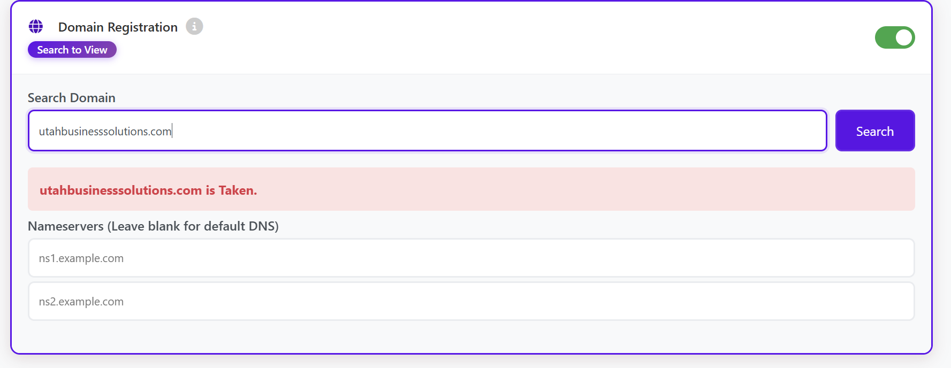The height and width of the screenshot is (368, 951).
Task: Click the red utahbusinesssolutions.com alert text
Action: click(120, 190)
